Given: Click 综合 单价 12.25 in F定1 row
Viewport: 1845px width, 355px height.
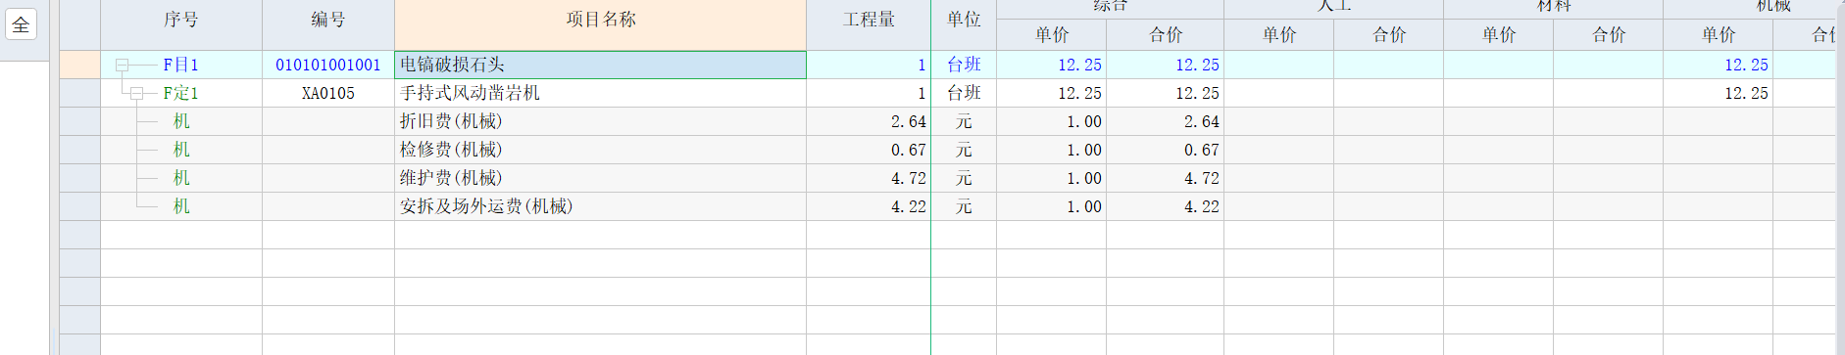Looking at the screenshot, I should coord(1051,93).
